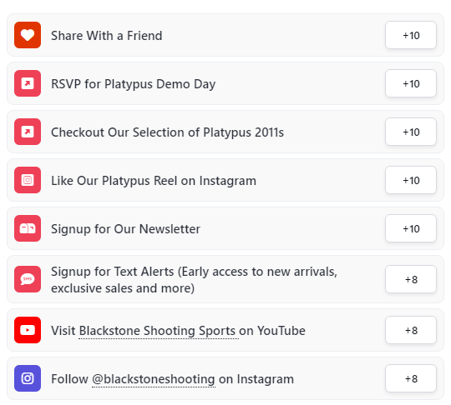
Task: Click the arrow icon beside RSVP for Platypus Demo Day
Action: pos(28,83)
